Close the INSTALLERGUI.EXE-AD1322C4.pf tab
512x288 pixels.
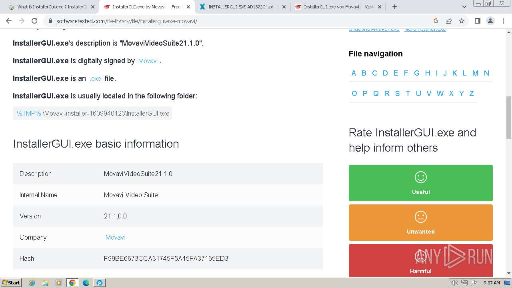point(284,7)
